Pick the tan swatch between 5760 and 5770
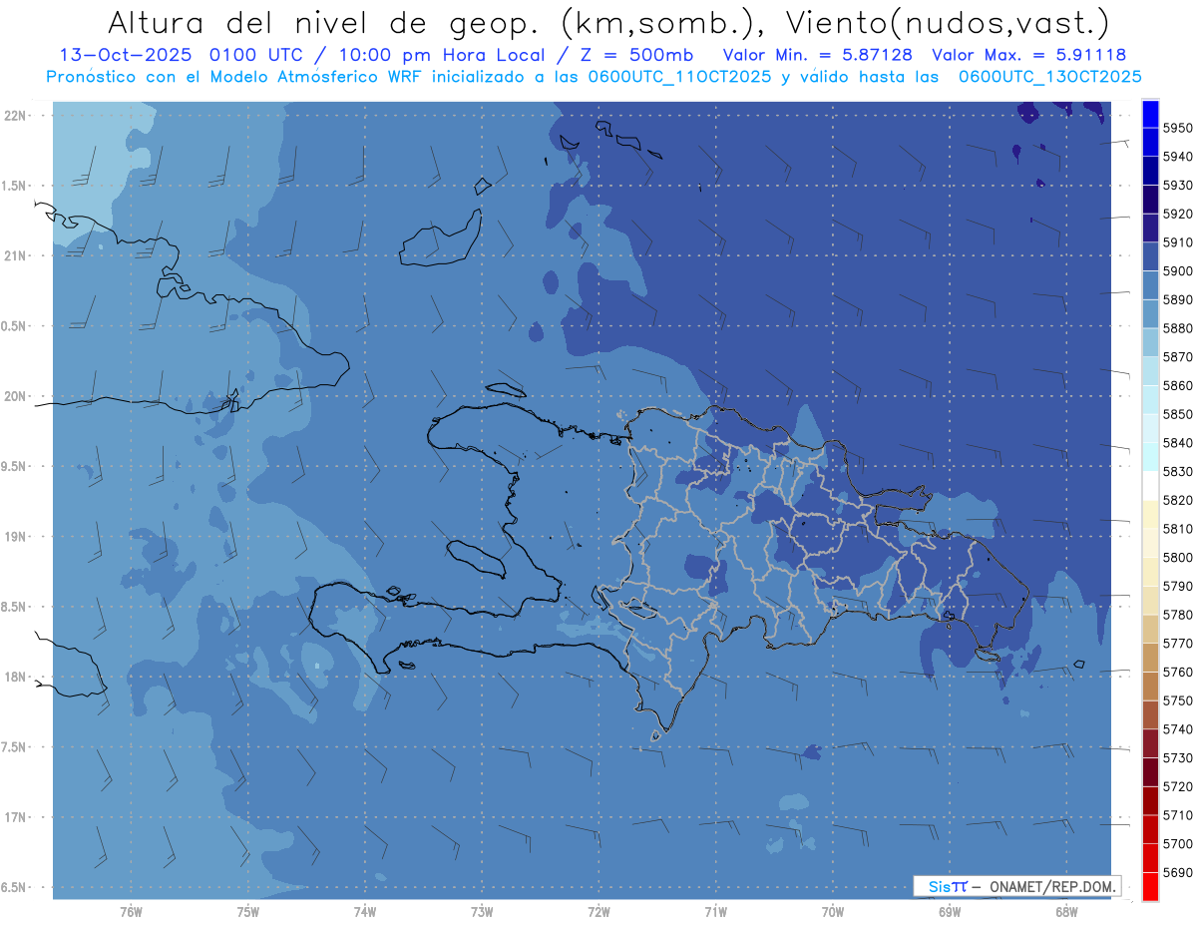This screenshot has height=925, width=1197. pyautogui.click(x=1149, y=658)
